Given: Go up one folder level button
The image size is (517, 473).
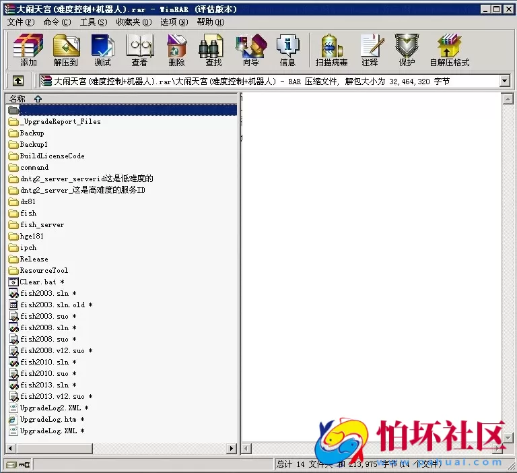Looking at the screenshot, I should 18,81.
